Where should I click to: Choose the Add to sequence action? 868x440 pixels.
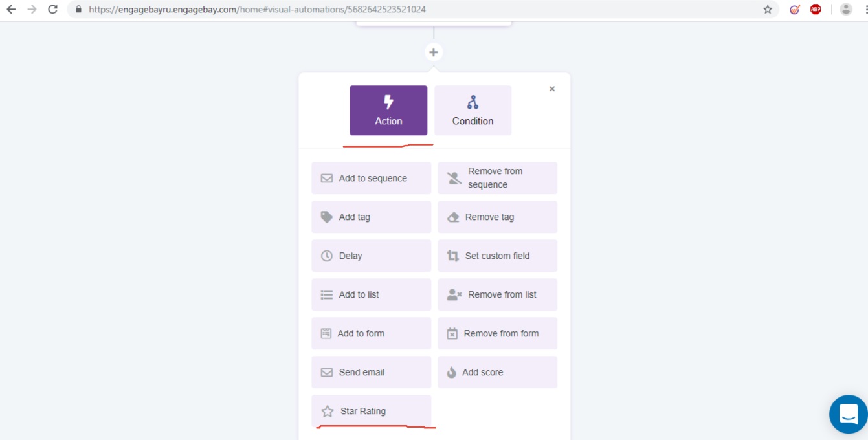371,178
